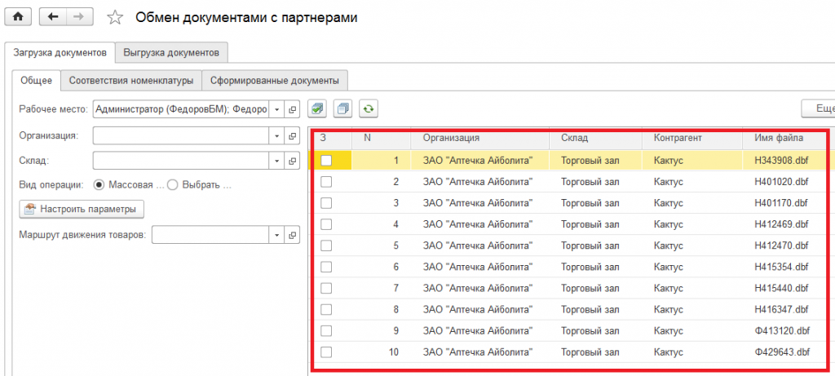This screenshot has width=835, height=376.
Task: Click the Настроить параметры button
Action: [82, 210]
